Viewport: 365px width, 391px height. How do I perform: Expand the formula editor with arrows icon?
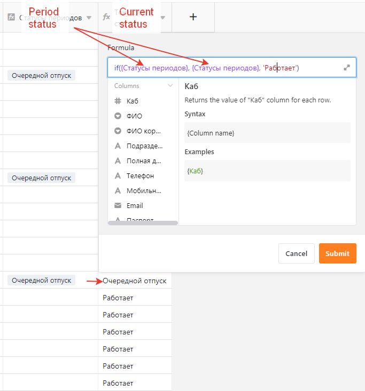[347, 68]
